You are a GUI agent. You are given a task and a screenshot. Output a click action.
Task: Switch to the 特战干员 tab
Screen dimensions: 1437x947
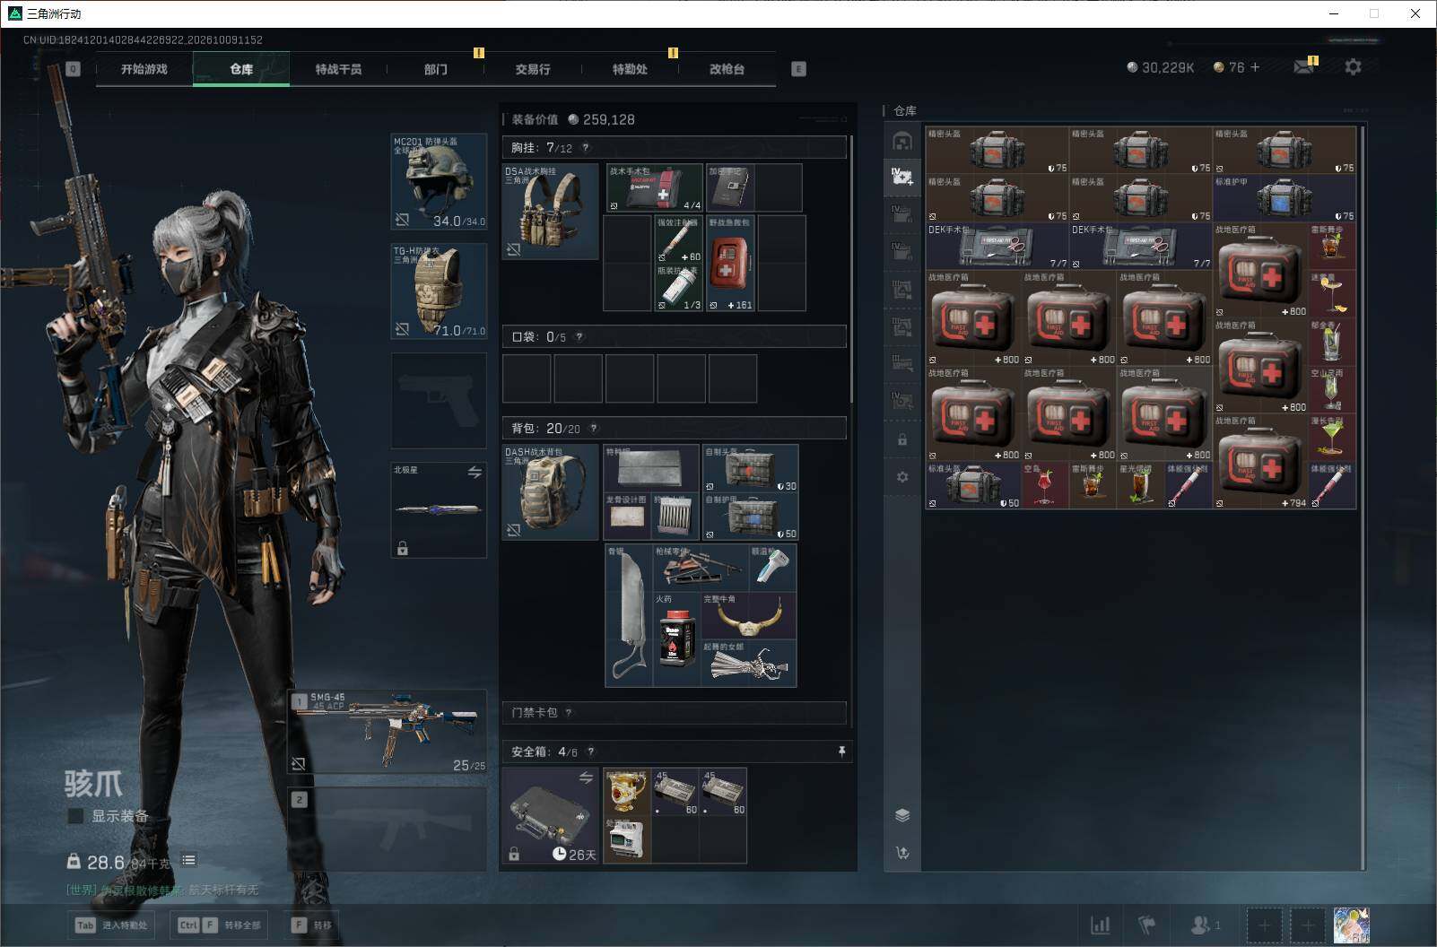(x=338, y=69)
